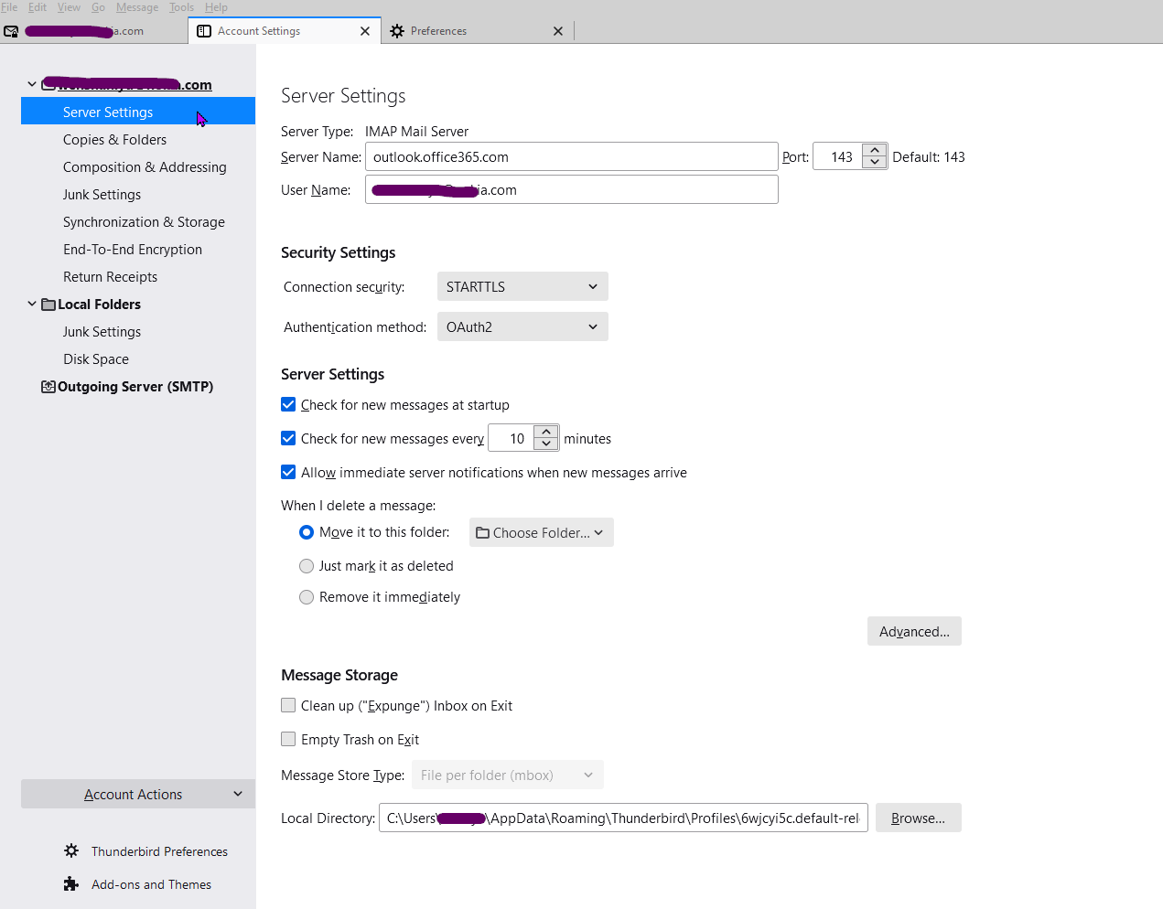
Task: Click the Account Settings tab icon
Action: [x=204, y=31]
